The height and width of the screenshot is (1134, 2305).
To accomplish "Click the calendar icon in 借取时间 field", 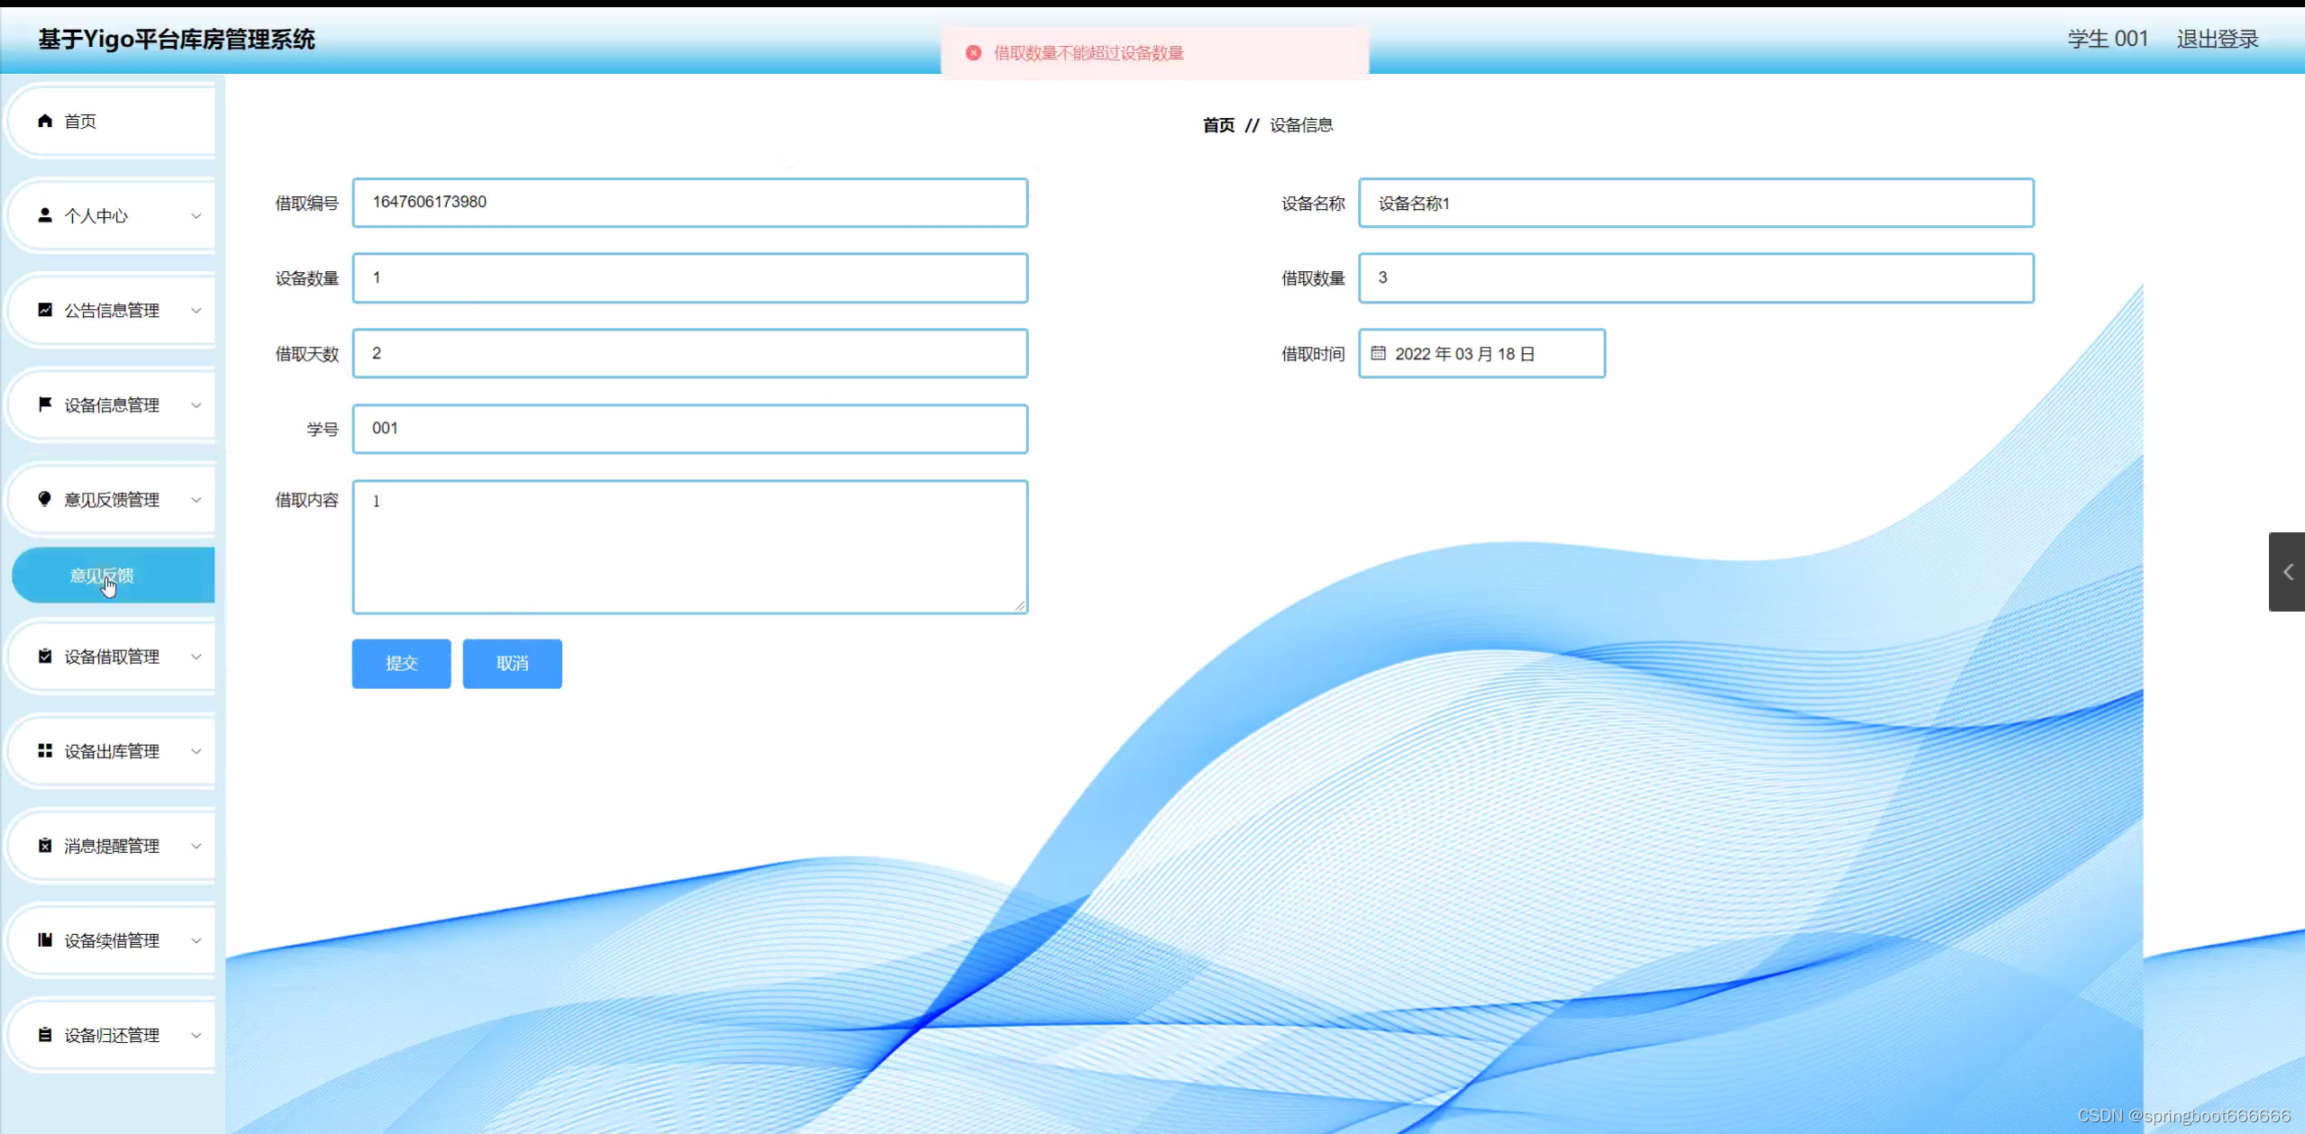I will coord(1378,353).
